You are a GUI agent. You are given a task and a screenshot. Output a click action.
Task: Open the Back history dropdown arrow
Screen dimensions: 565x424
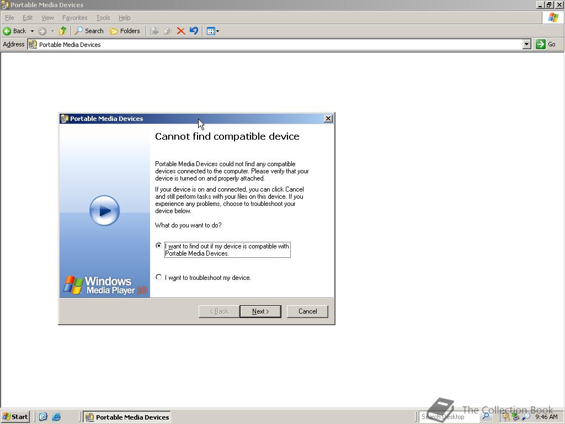(x=32, y=31)
